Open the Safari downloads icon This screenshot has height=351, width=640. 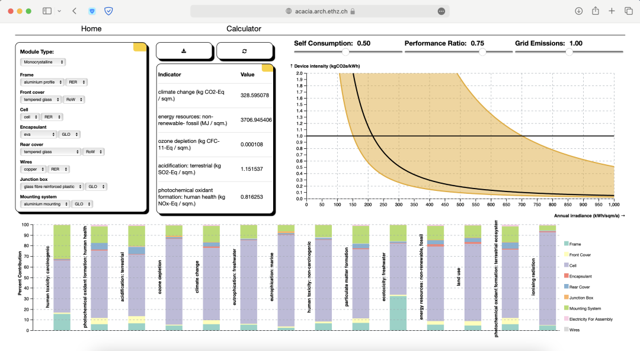click(x=579, y=11)
